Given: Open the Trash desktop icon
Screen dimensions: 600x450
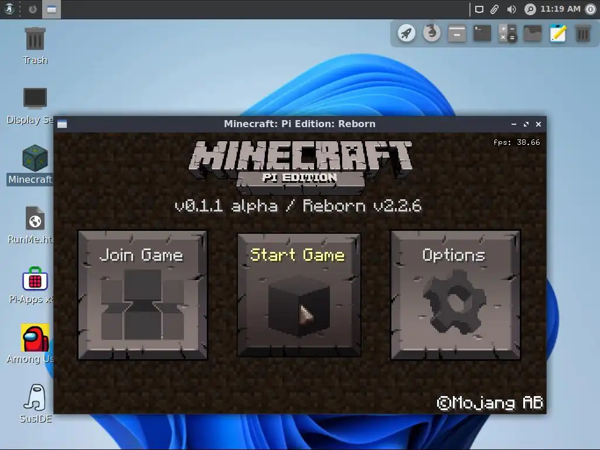Looking at the screenshot, I should pos(35,46).
